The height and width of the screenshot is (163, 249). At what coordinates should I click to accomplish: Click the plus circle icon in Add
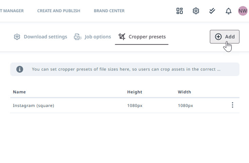(x=218, y=37)
